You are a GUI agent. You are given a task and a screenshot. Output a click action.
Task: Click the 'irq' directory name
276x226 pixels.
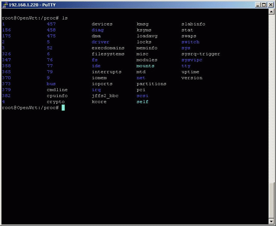[96, 90]
